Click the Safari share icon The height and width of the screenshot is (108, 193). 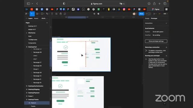(154, 4)
